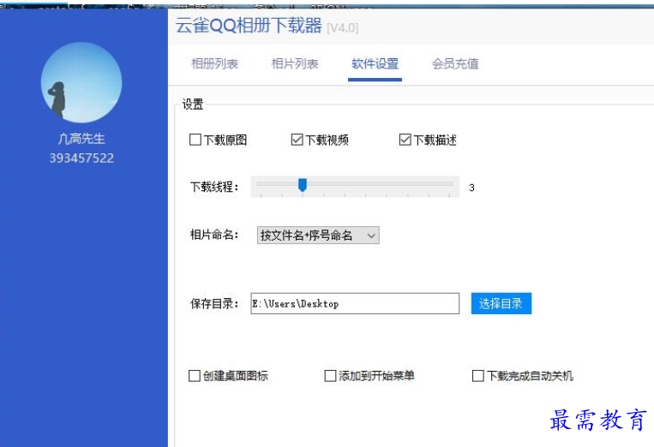Go to the 会员充值 tab
The height and width of the screenshot is (447, 654).
455,63
